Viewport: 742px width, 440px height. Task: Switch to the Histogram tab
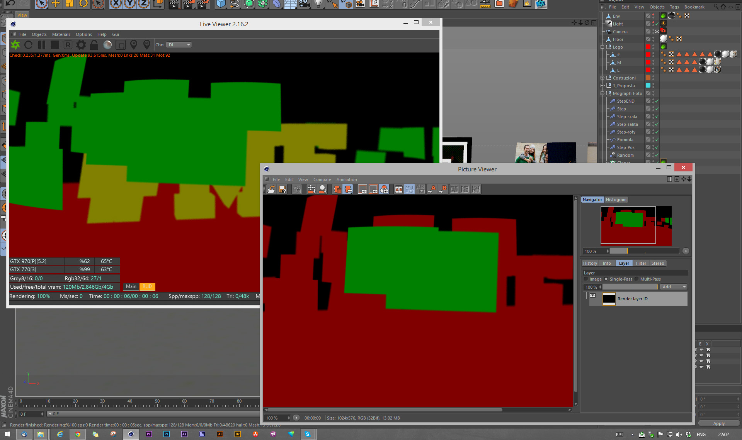point(616,200)
